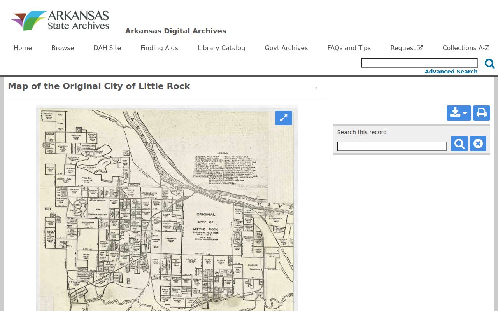Open the Home menu item

(23, 48)
